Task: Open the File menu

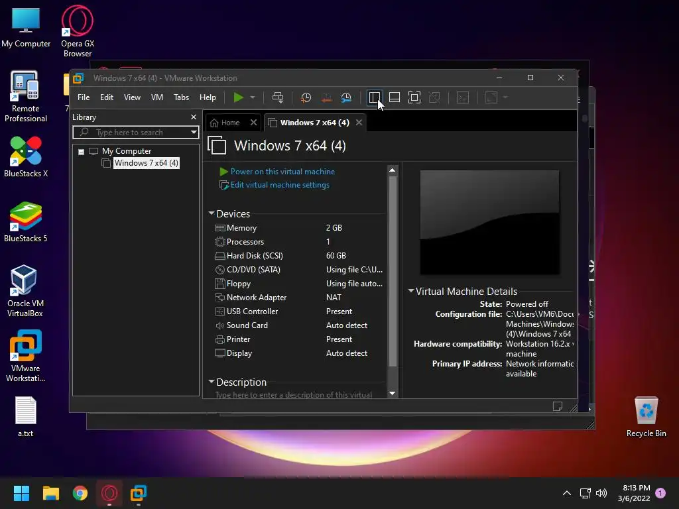Action: click(x=84, y=97)
